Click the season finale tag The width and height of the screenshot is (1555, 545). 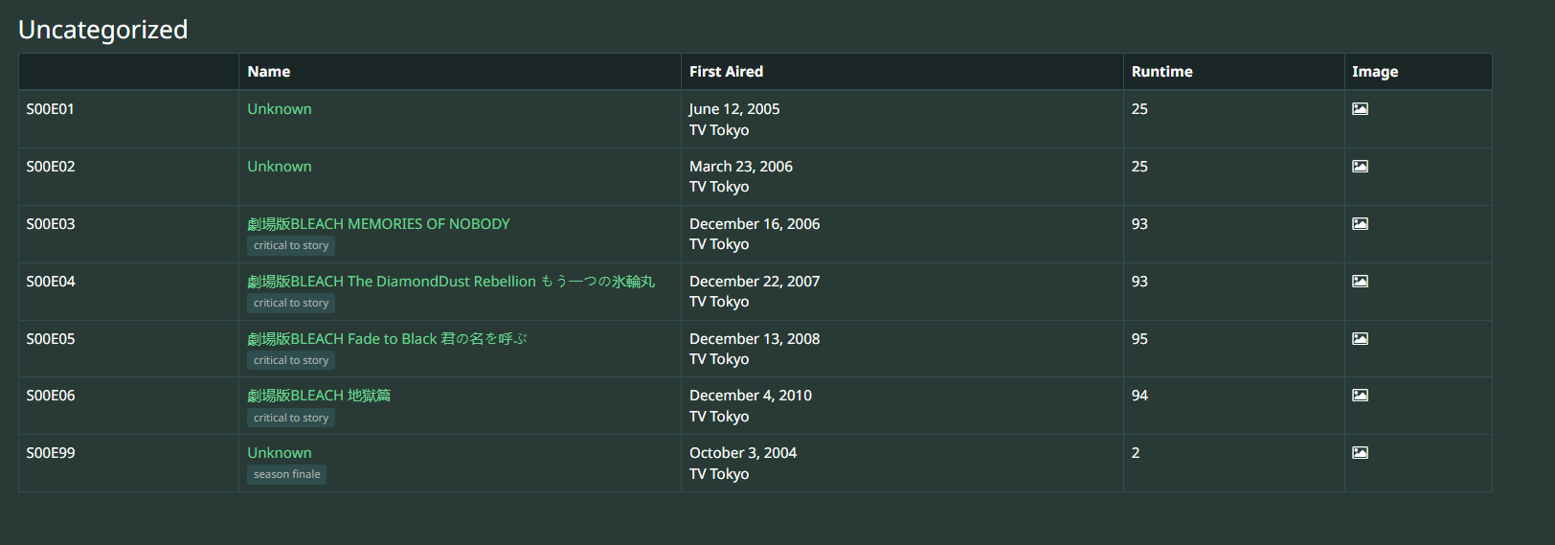(x=287, y=475)
